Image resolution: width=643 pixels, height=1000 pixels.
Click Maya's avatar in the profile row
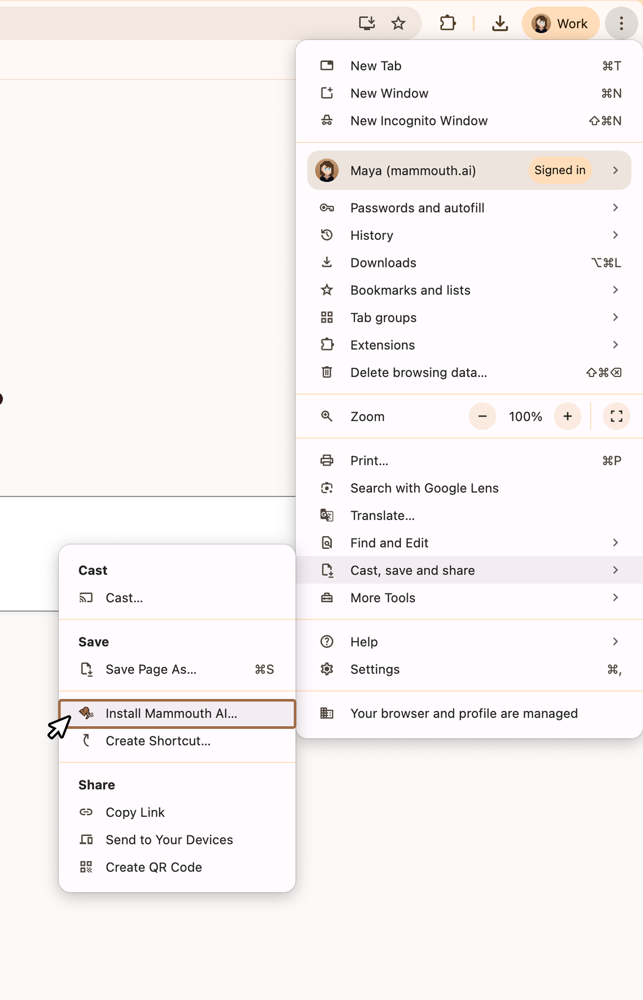(327, 170)
